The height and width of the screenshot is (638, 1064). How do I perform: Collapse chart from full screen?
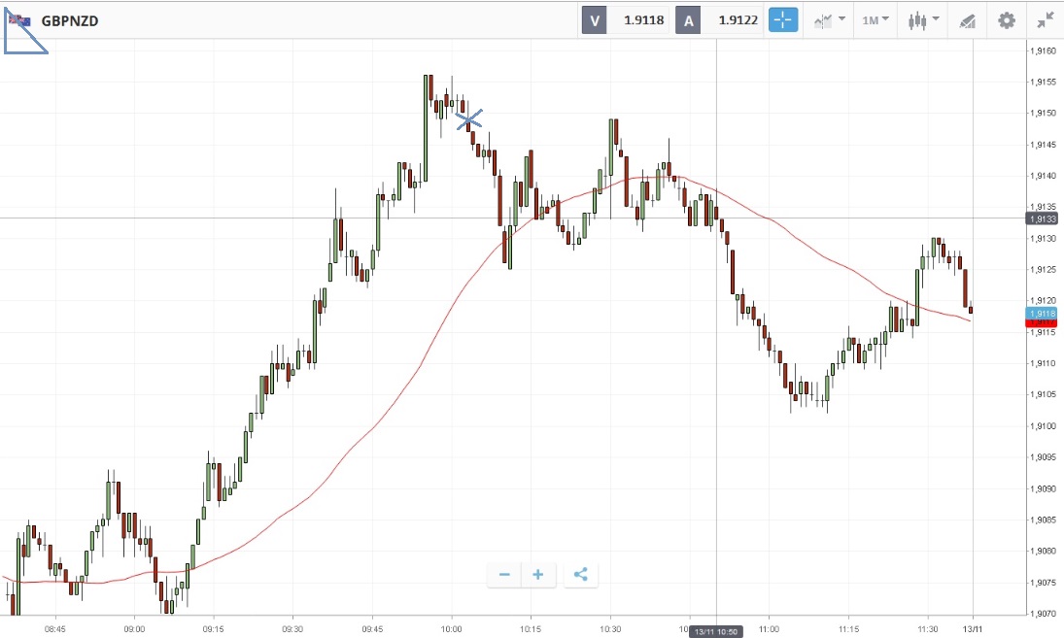pyautogui.click(x=1046, y=20)
